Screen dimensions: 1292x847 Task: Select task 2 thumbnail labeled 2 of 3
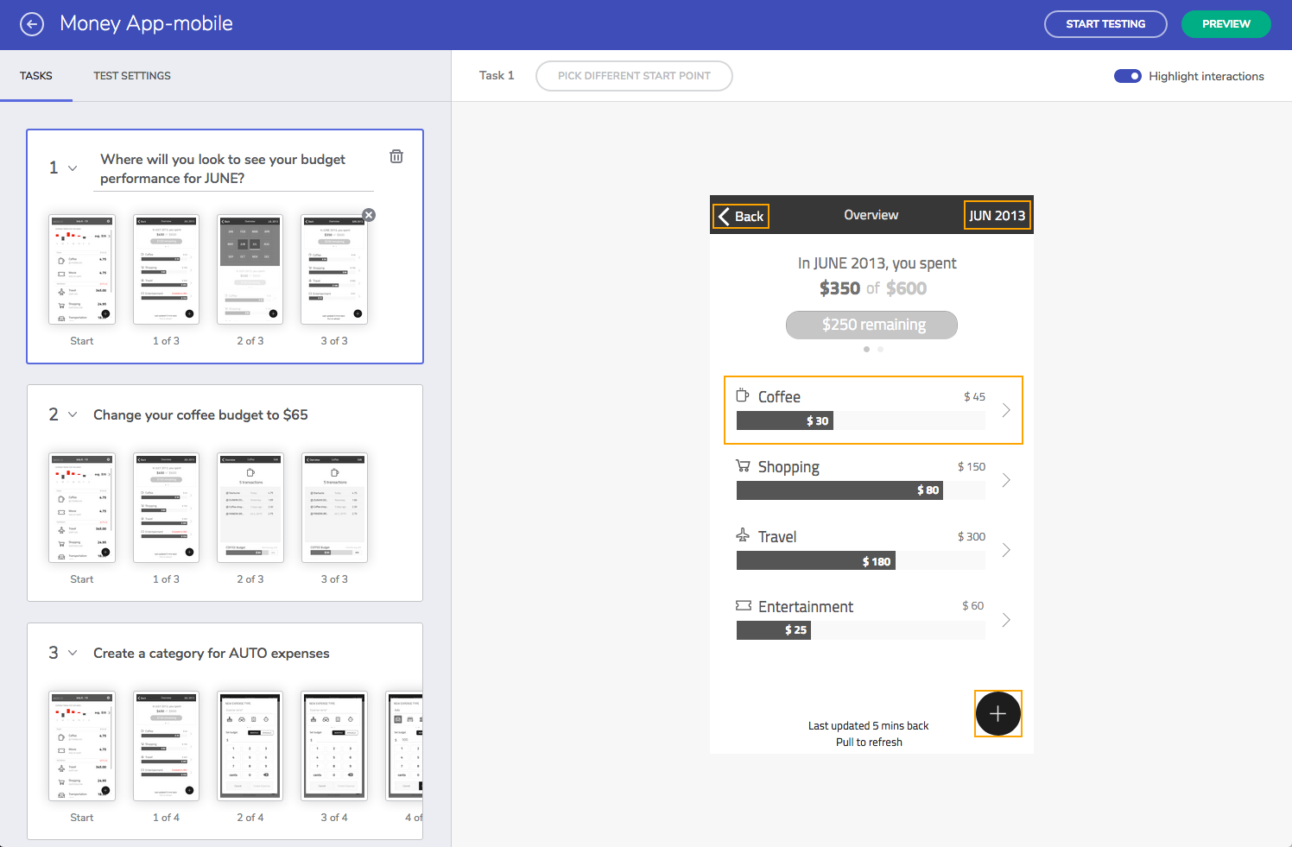(x=250, y=508)
